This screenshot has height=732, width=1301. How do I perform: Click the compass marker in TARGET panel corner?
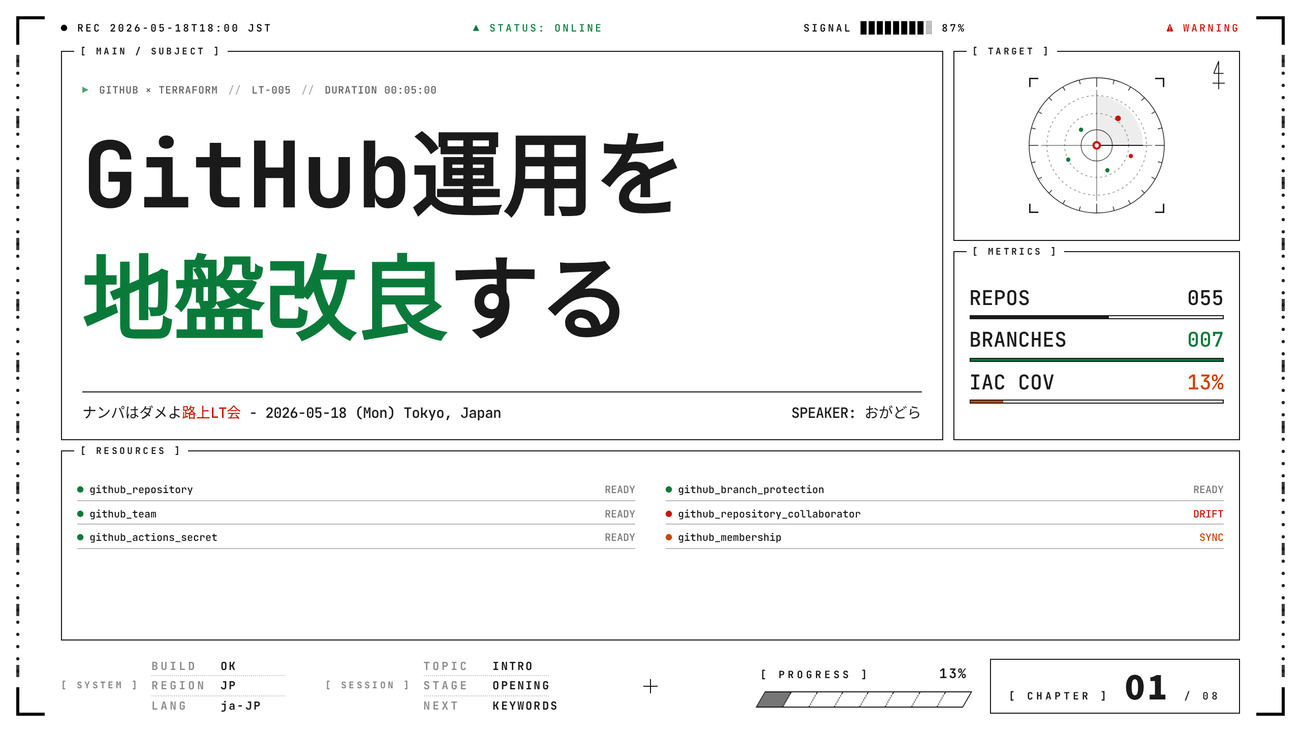[x=1218, y=75]
